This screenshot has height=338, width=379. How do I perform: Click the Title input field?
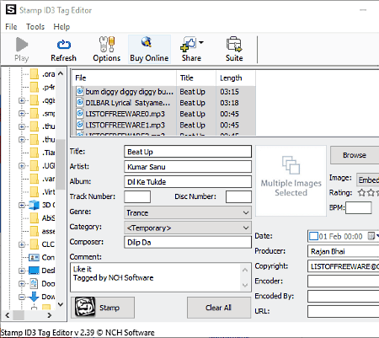point(188,152)
